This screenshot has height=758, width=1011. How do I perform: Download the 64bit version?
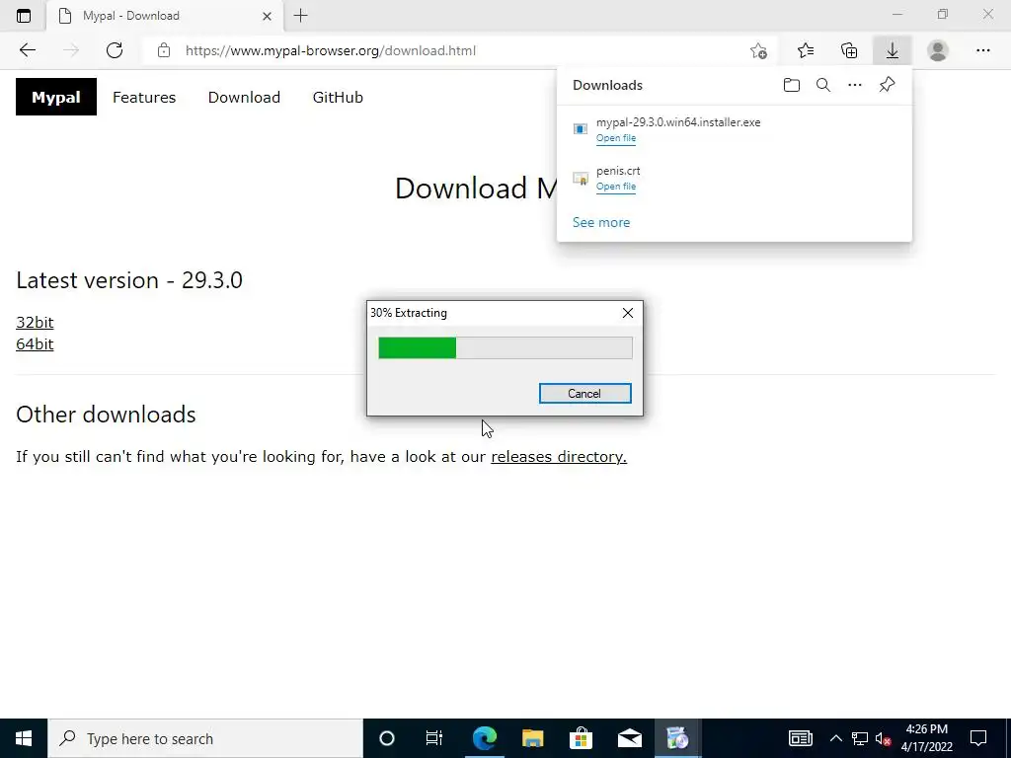(35, 344)
